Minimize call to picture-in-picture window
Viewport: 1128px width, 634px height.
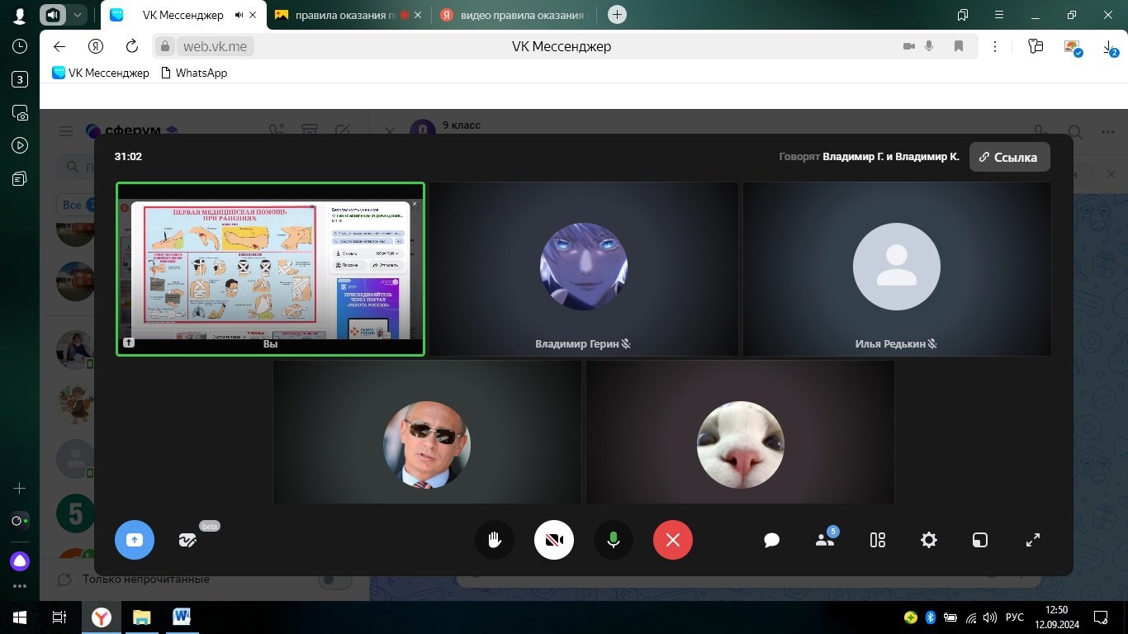(x=979, y=540)
